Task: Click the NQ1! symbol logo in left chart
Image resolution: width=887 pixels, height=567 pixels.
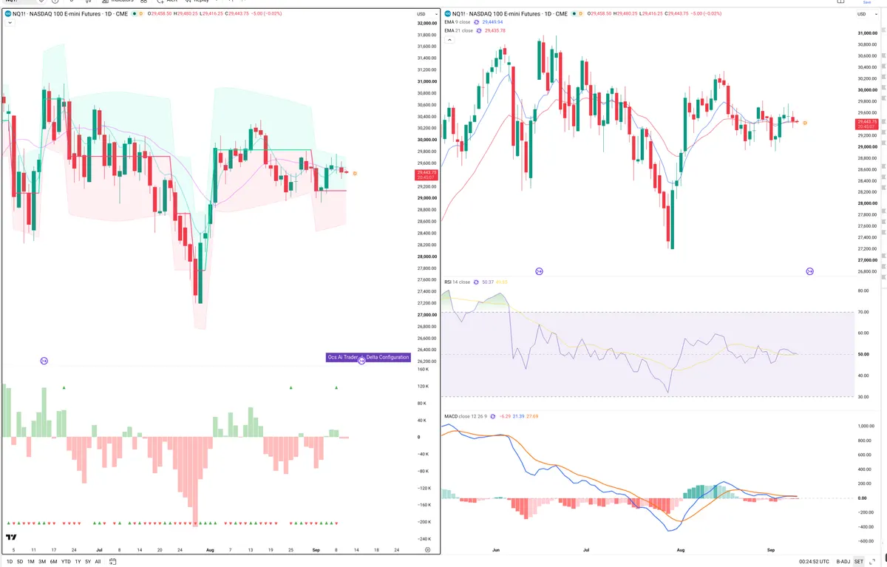Action: coord(7,14)
